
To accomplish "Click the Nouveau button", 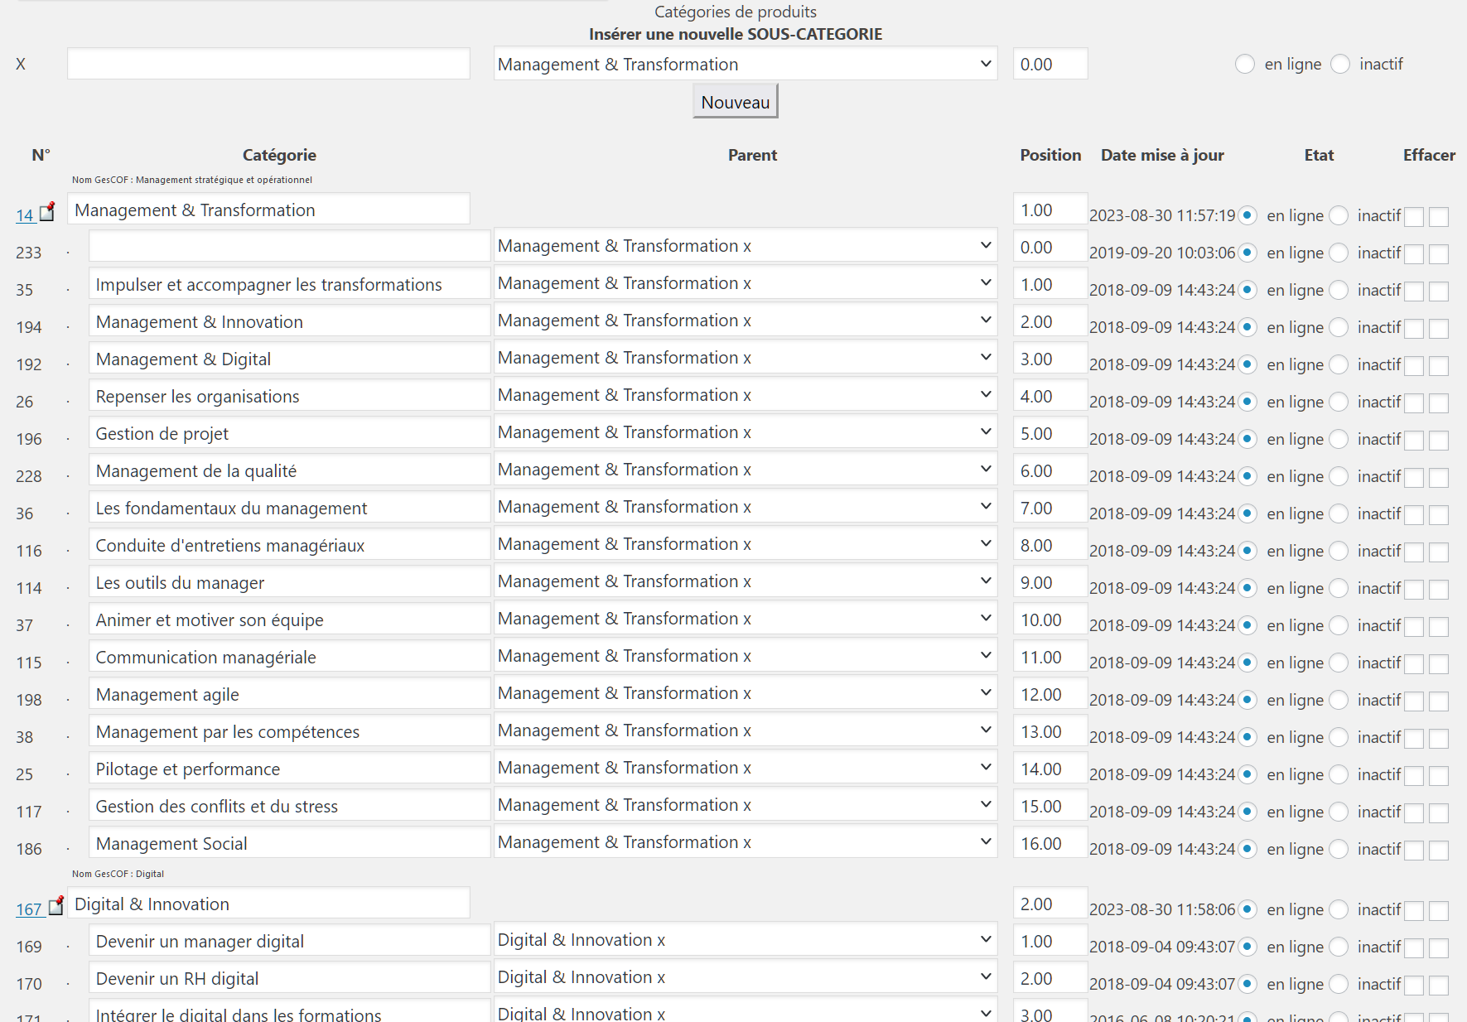I will coord(736,102).
